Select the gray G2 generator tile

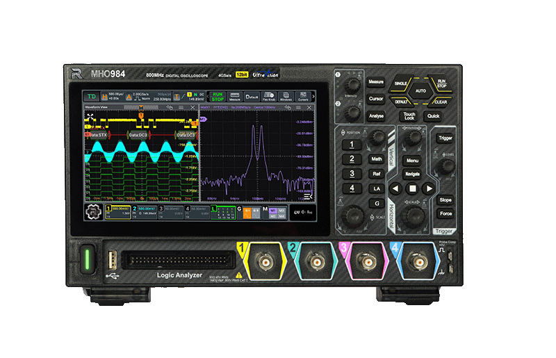tap(256, 213)
